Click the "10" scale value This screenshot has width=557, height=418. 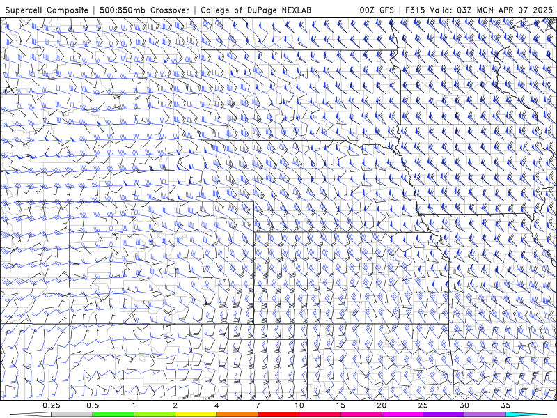click(x=299, y=405)
